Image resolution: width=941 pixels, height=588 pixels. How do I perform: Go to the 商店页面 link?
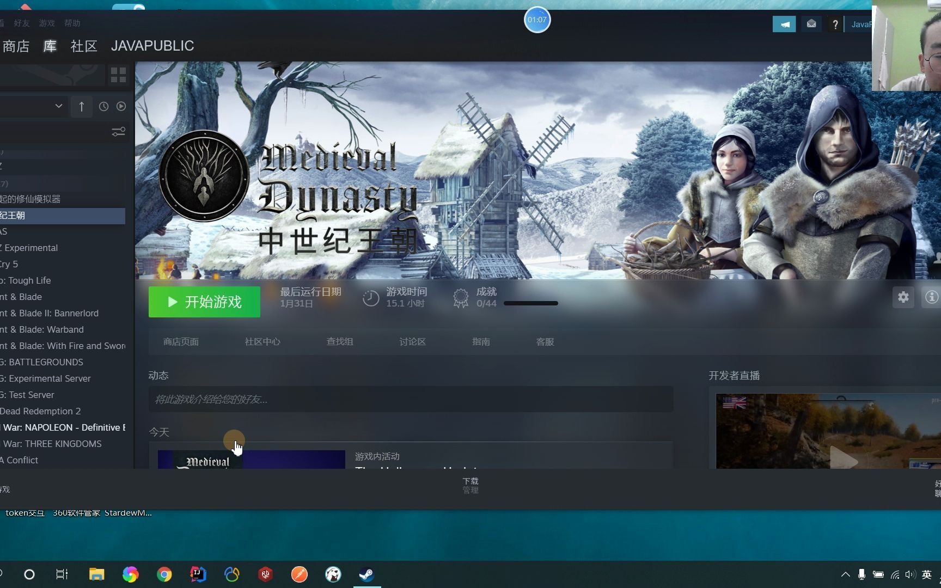[181, 342]
